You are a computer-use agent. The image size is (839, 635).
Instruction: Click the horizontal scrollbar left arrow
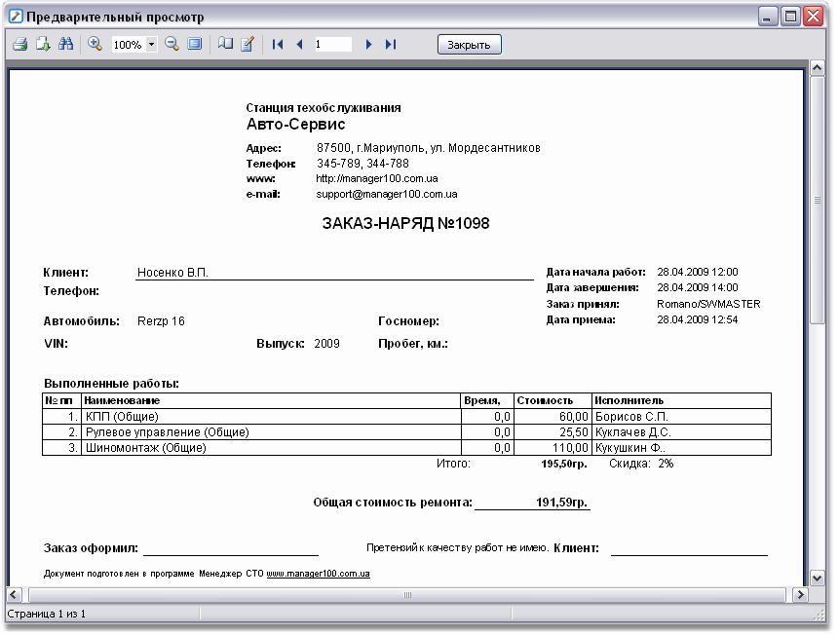point(14,594)
